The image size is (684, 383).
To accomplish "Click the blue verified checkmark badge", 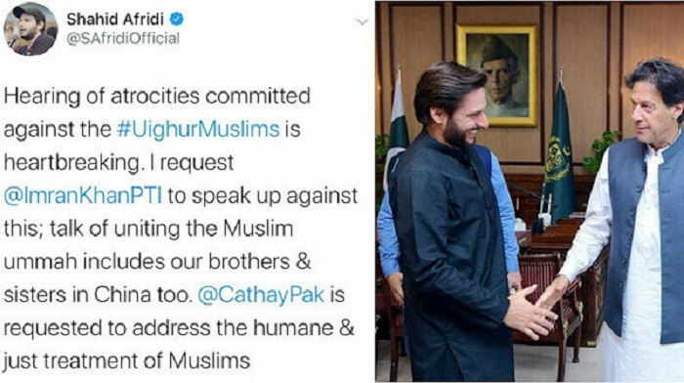I will click(x=176, y=20).
